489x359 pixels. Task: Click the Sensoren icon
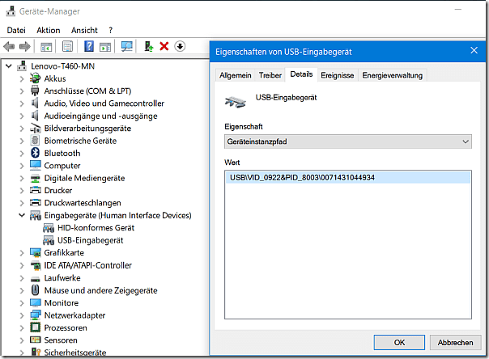point(36,340)
